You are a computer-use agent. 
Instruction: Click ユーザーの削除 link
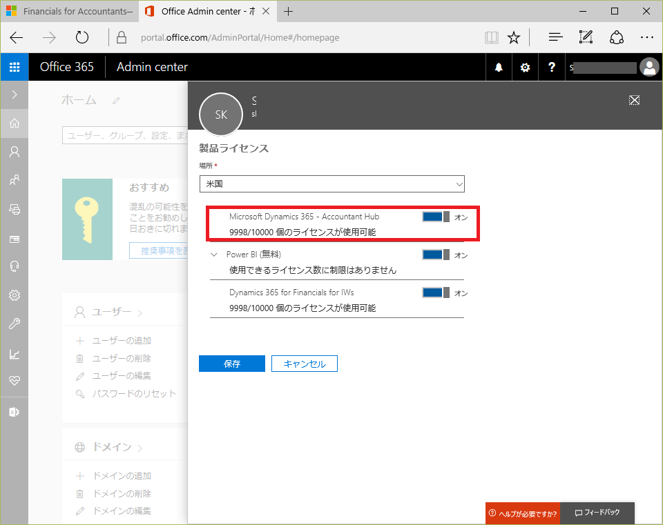[x=122, y=359]
